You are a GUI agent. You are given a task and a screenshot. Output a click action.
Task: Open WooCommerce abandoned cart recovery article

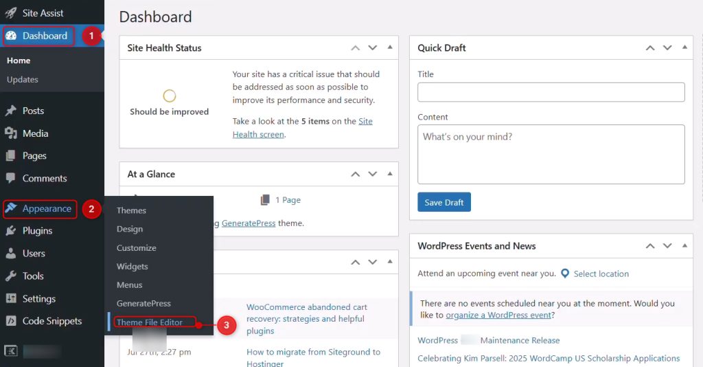[x=307, y=319]
